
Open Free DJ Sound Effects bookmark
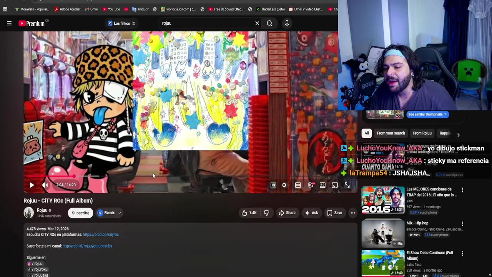pyautogui.click(x=225, y=9)
